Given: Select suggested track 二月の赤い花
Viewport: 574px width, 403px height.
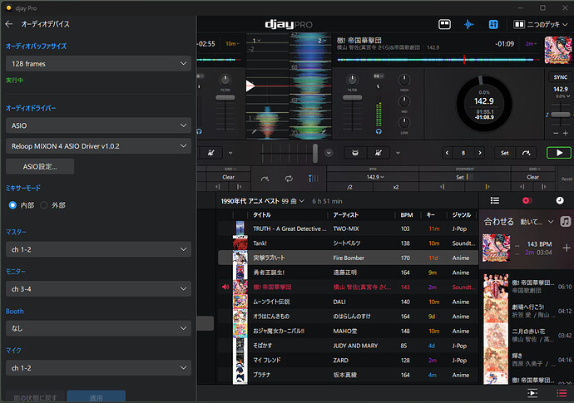Looking at the screenshot, I should coord(527,335).
